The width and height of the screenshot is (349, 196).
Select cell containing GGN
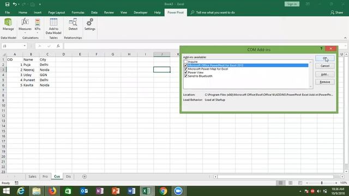pos(47,75)
